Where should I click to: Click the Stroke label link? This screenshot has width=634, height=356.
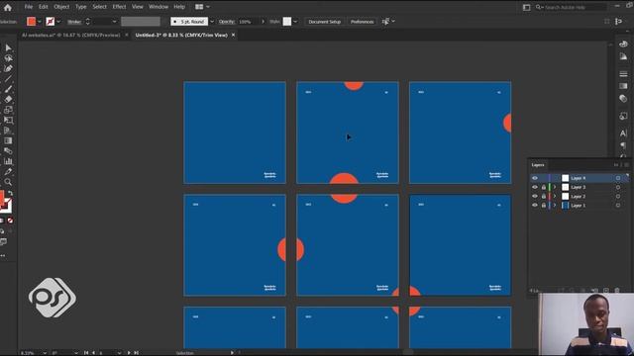coord(74,22)
